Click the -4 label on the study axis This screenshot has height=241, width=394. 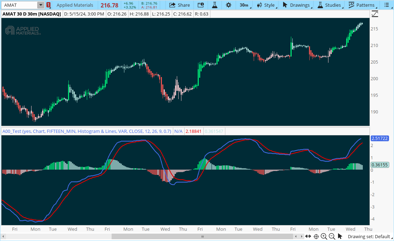pos(372,219)
